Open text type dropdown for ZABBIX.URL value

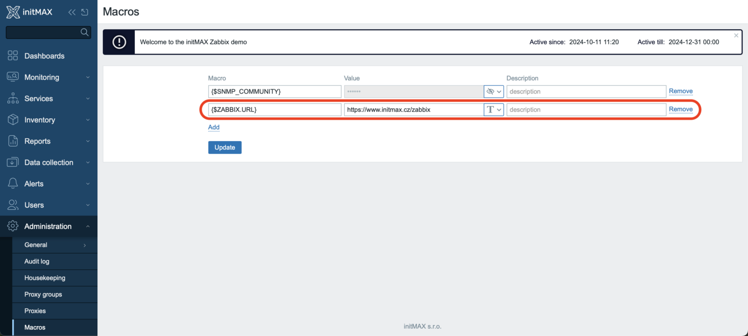tap(493, 110)
